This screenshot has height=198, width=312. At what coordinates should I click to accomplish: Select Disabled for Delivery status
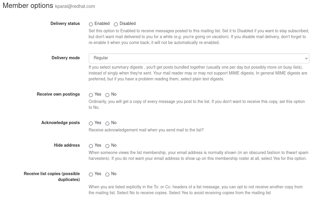tap(116, 24)
